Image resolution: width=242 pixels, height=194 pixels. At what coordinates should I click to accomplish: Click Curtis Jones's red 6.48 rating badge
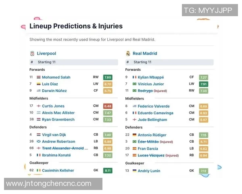108,106
